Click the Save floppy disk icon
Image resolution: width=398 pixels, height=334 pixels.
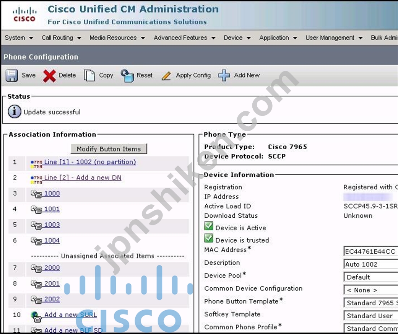point(12,75)
